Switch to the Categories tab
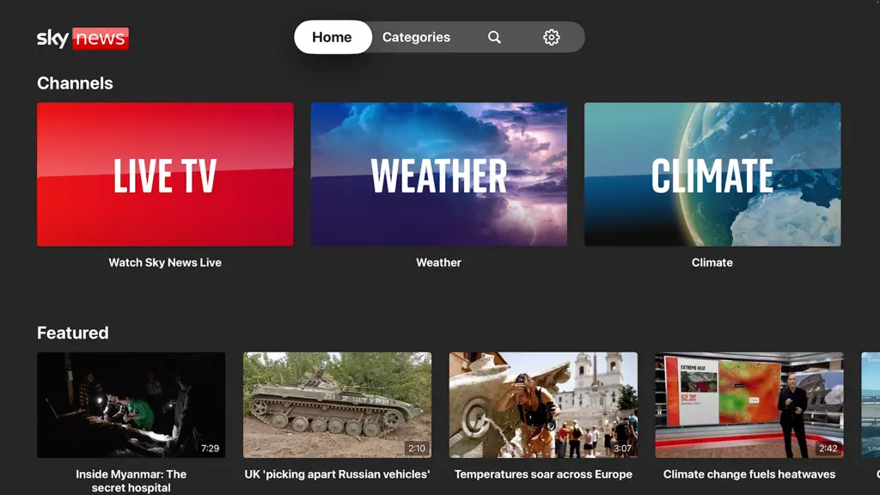 (x=416, y=37)
